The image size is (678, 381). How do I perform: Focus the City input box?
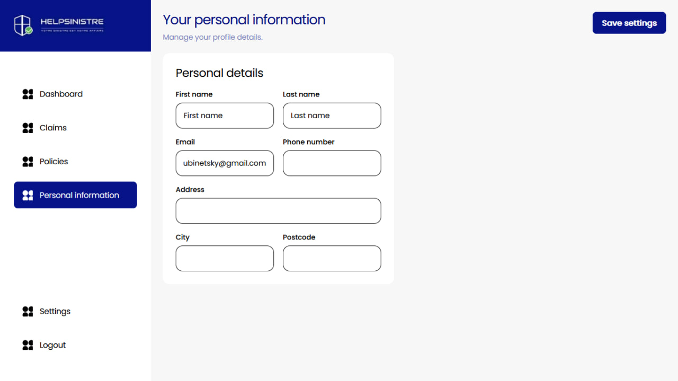point(225,259)
